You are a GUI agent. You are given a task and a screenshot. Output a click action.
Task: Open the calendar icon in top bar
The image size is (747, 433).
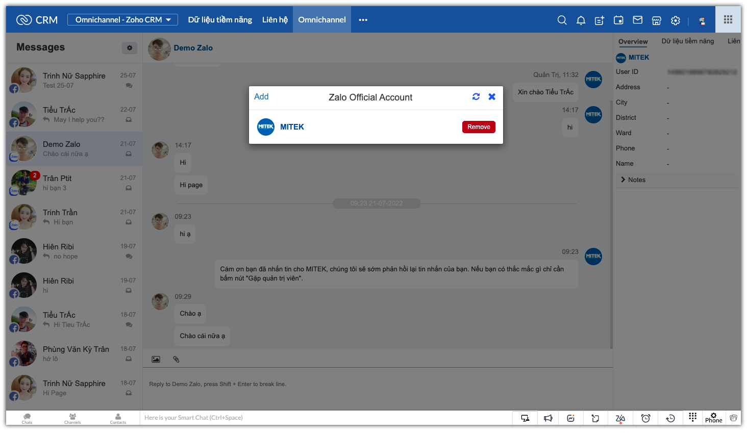click(618, 20)
